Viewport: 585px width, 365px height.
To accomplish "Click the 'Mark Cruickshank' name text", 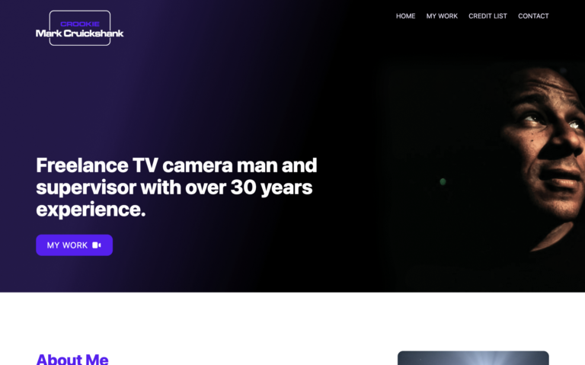I will coord(80,34).
